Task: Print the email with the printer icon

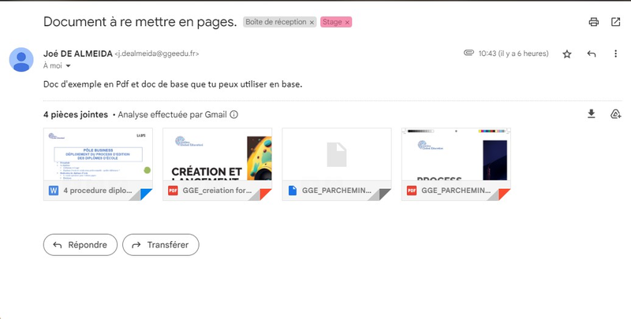Action: click(x=594, y=22)
